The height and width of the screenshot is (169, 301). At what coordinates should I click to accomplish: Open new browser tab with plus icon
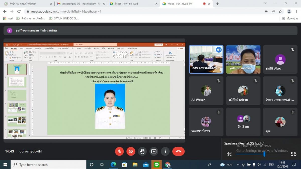(217, 4)
